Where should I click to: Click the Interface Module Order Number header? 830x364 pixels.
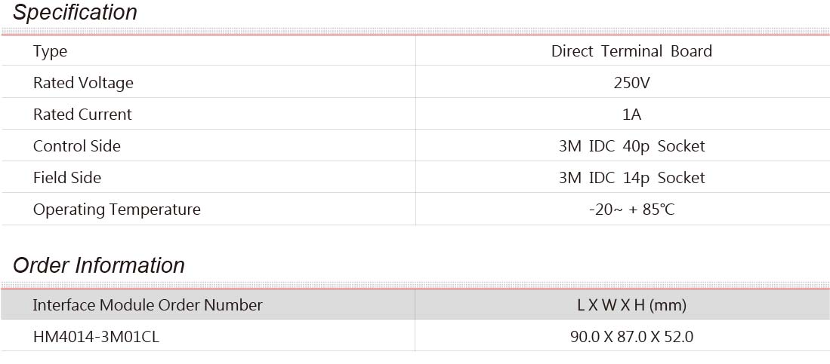[x=147, y=304]
